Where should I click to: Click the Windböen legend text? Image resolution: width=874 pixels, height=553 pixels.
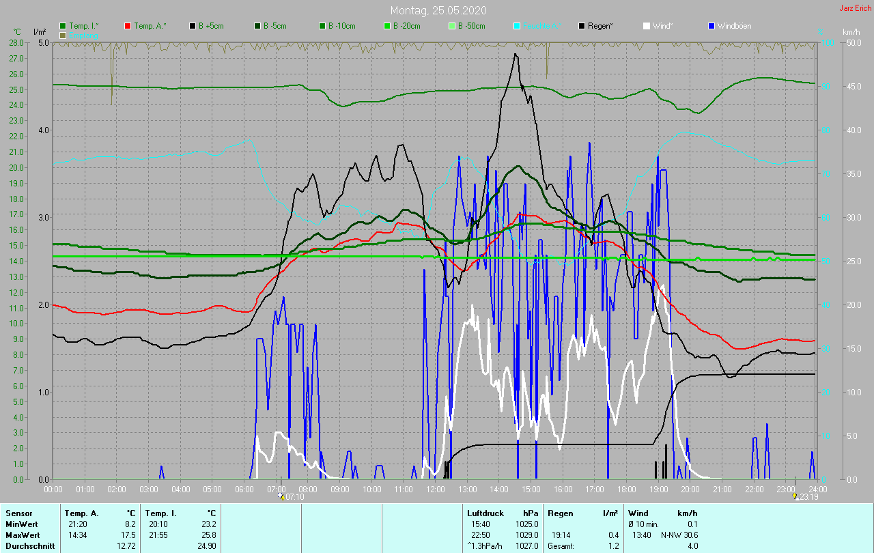click(734, 26)
